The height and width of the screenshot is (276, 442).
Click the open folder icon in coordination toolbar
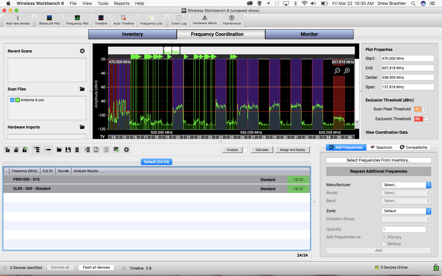[59, 150]
